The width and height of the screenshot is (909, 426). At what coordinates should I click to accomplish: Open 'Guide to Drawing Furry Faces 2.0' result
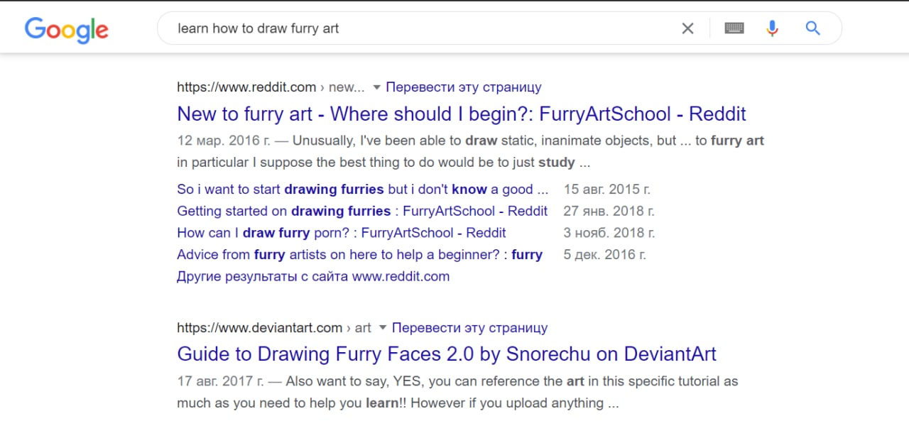(x=447, y=354)
